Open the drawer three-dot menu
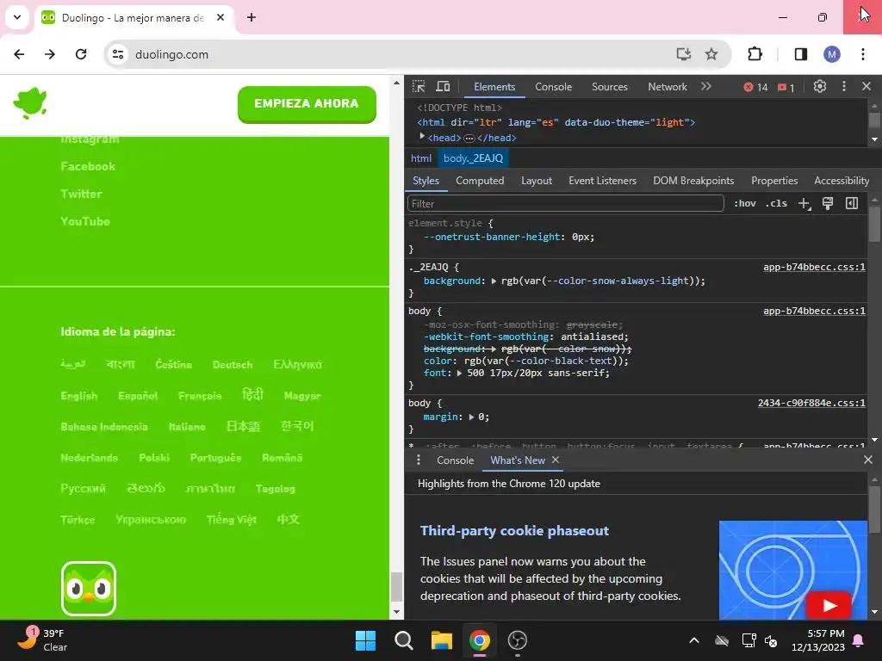 click(x=418, y=460)
